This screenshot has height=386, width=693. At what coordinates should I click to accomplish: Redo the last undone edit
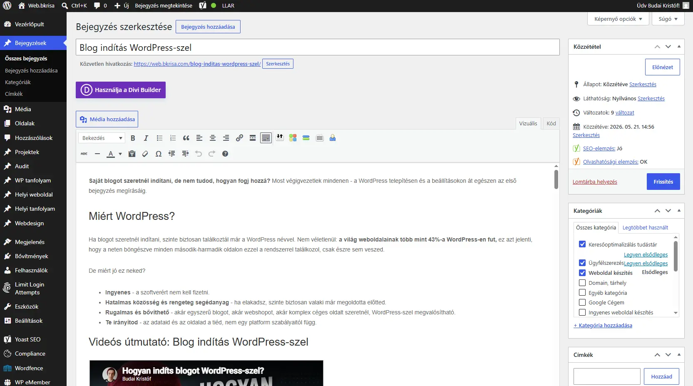coord(212,154)
